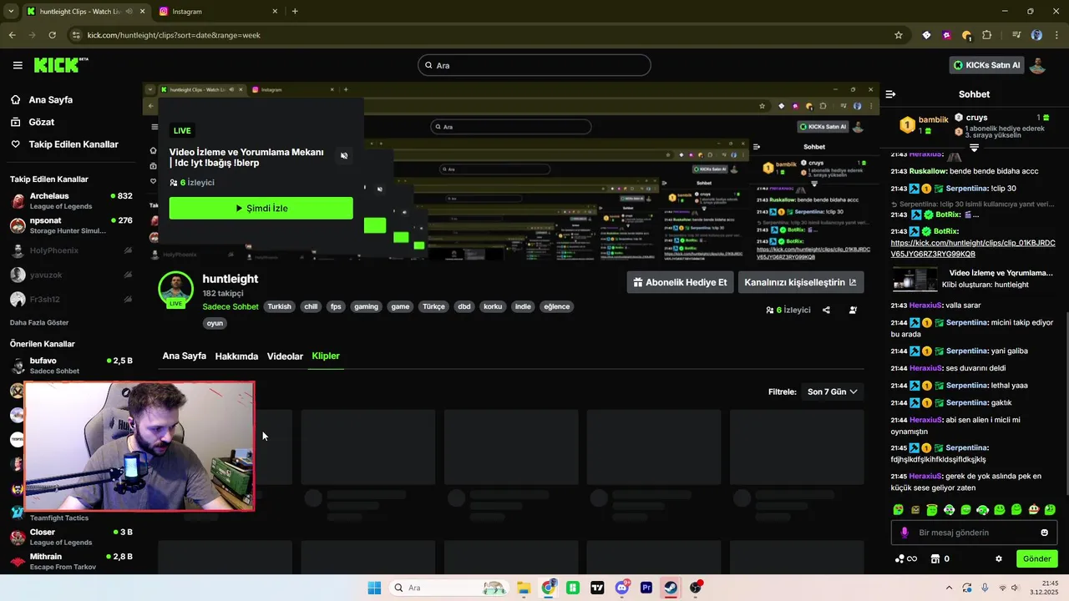Screen dimensions: 1069x601
Task: Click the Sadece Sohbet category link
Action: pyautogui.click(x=231, y=306)
